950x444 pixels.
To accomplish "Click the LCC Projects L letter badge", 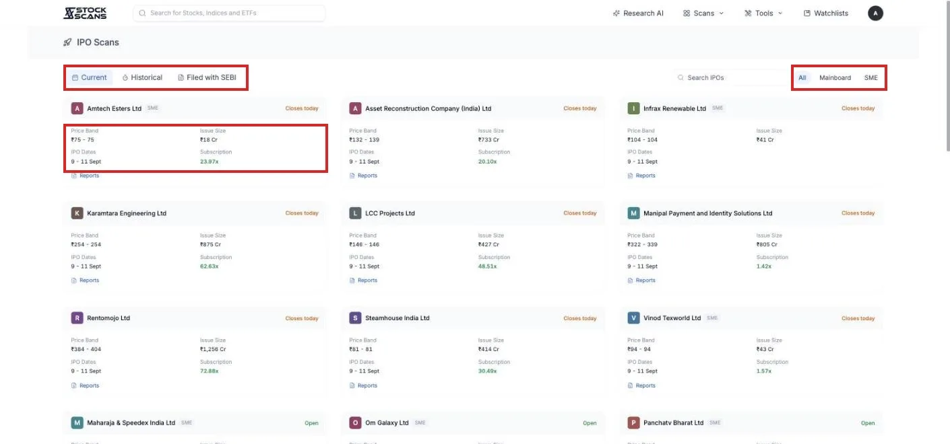I will pos(355,213).
